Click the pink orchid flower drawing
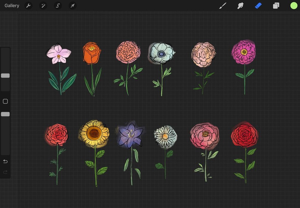This screenshot has height=208, width=300. (x=59, y=54)
